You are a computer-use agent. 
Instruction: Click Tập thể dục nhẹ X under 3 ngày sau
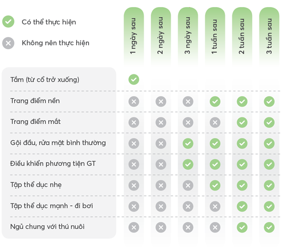[x=188, y=185]
